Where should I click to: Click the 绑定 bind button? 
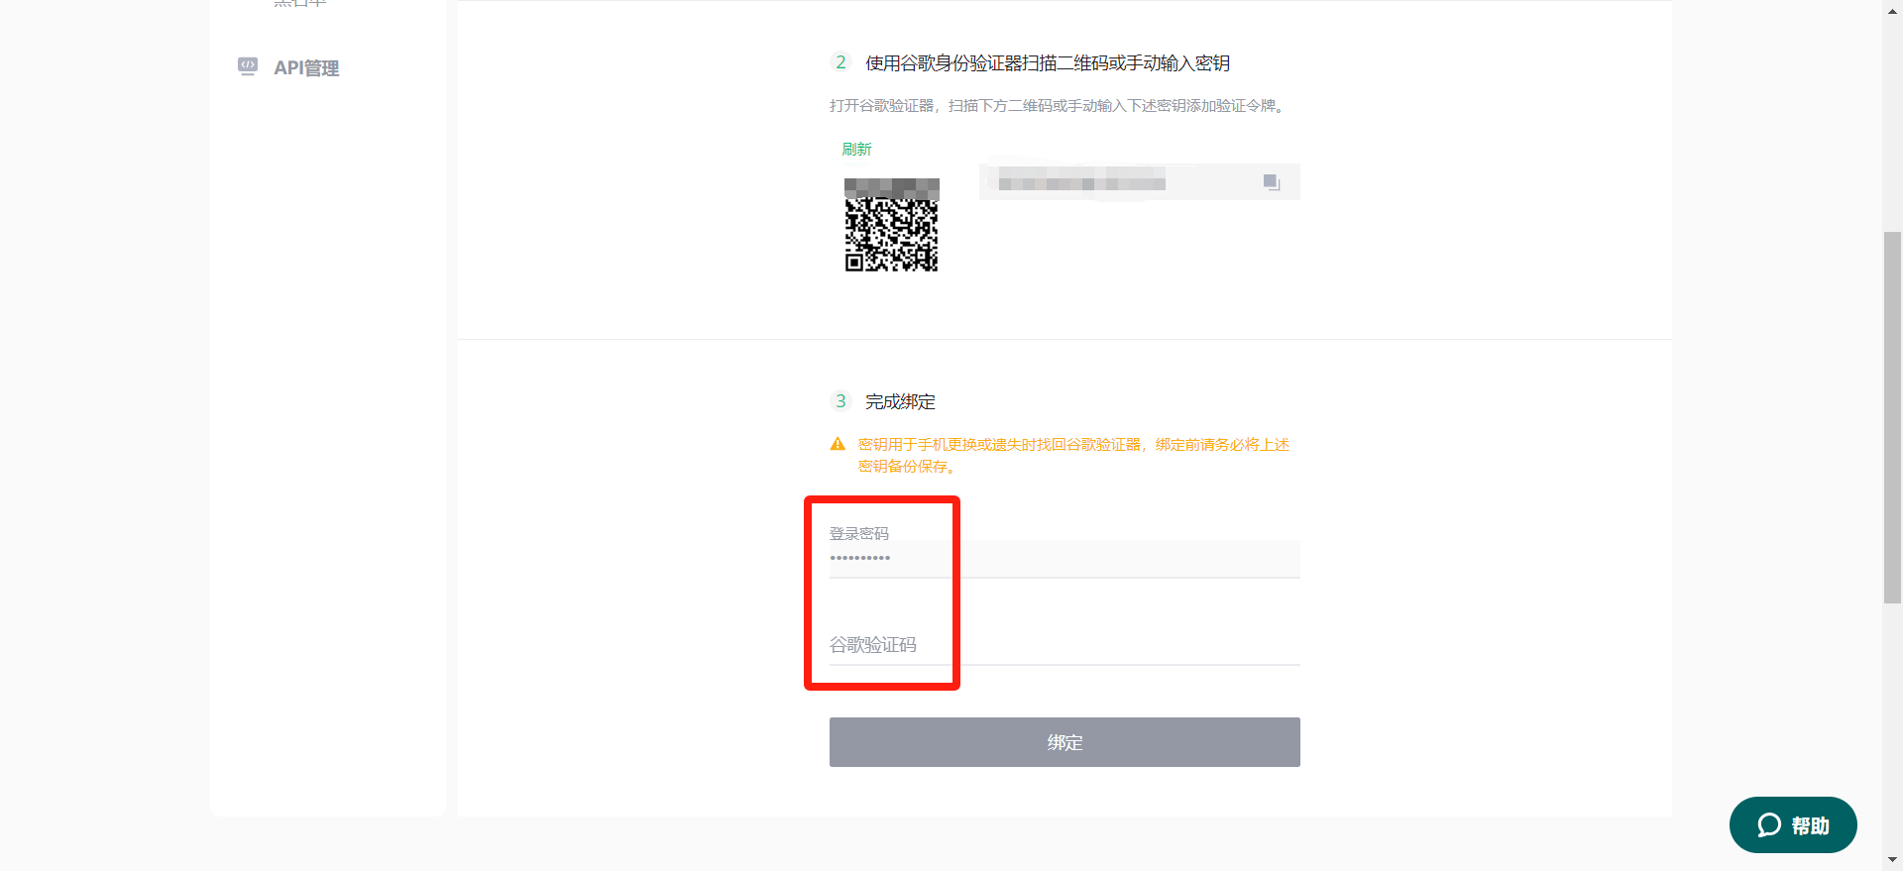(x=1064, y=742)
